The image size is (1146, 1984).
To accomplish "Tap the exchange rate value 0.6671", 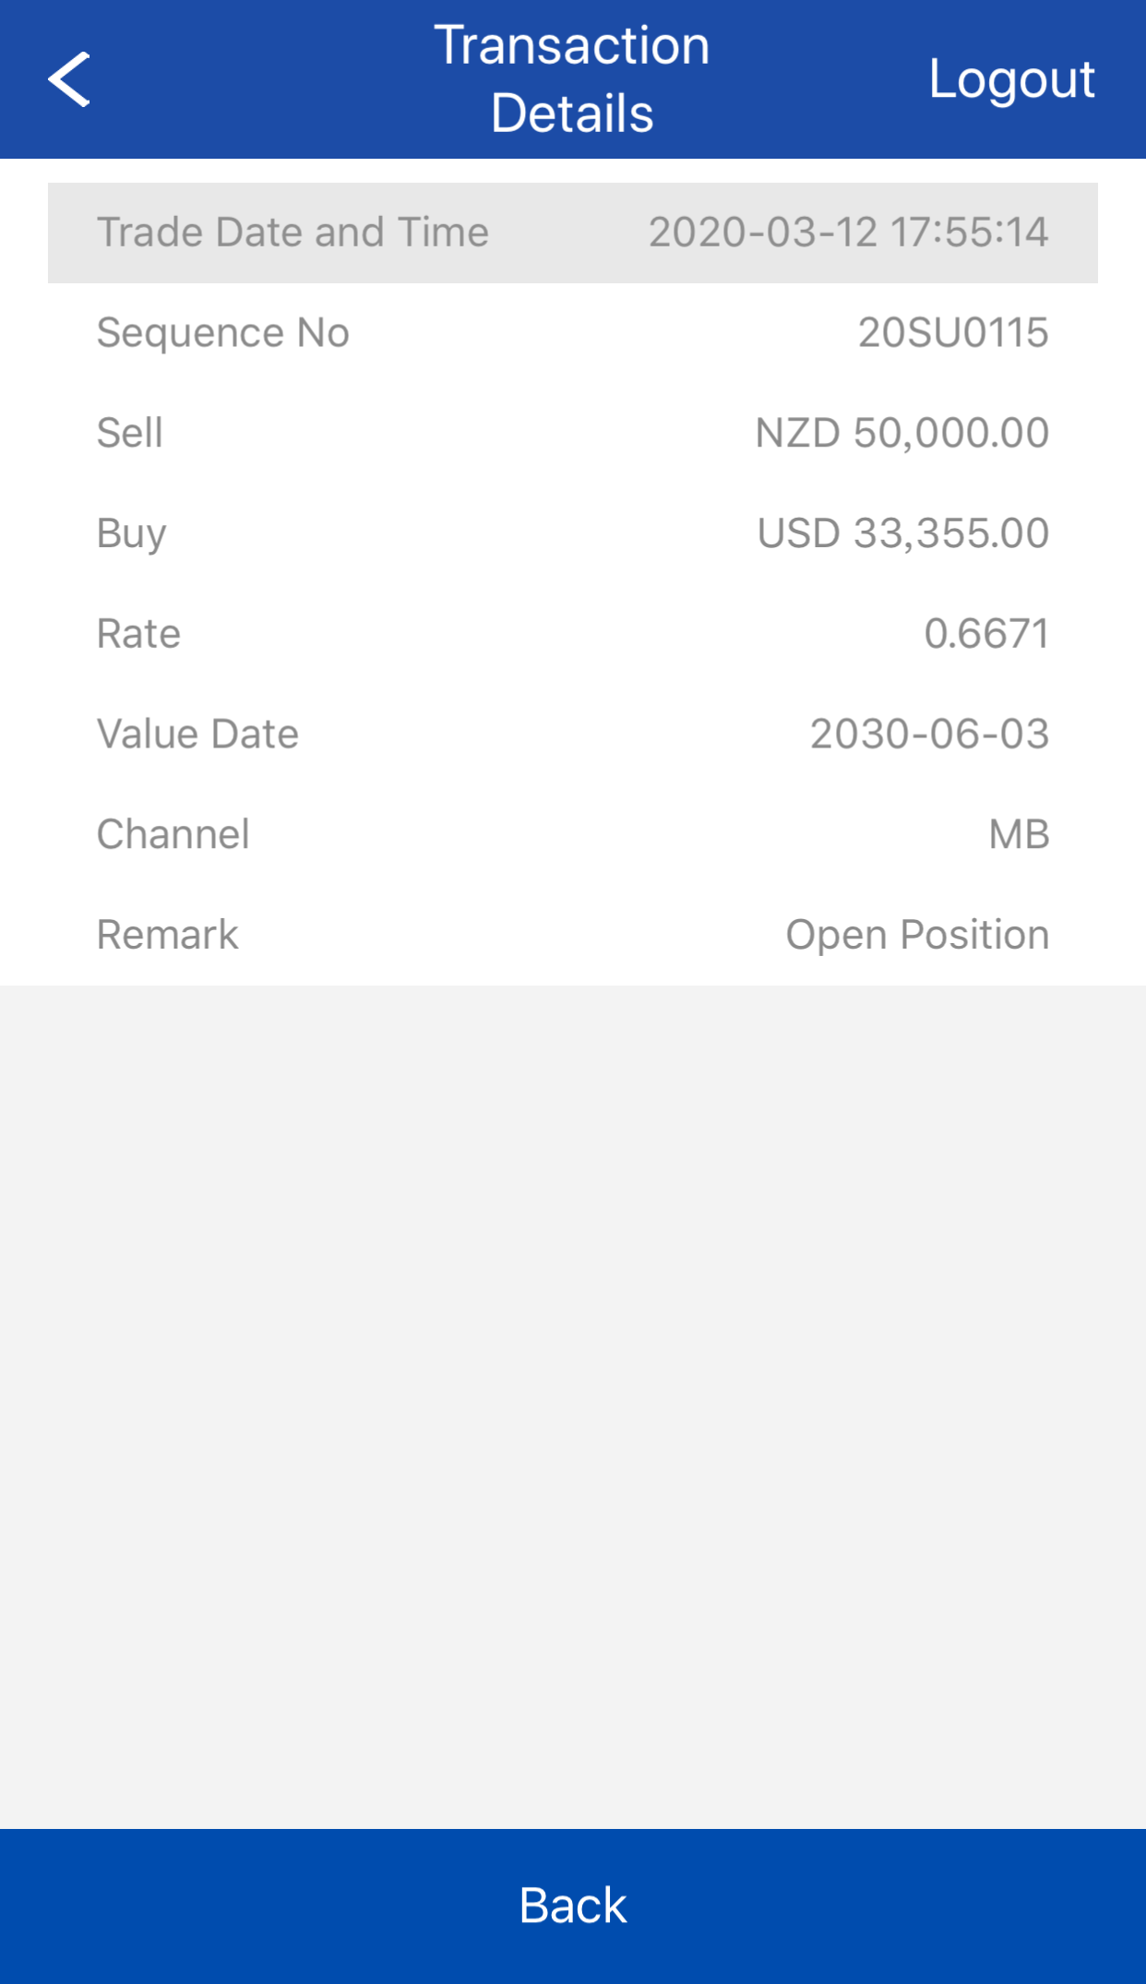I will point(986,634).
